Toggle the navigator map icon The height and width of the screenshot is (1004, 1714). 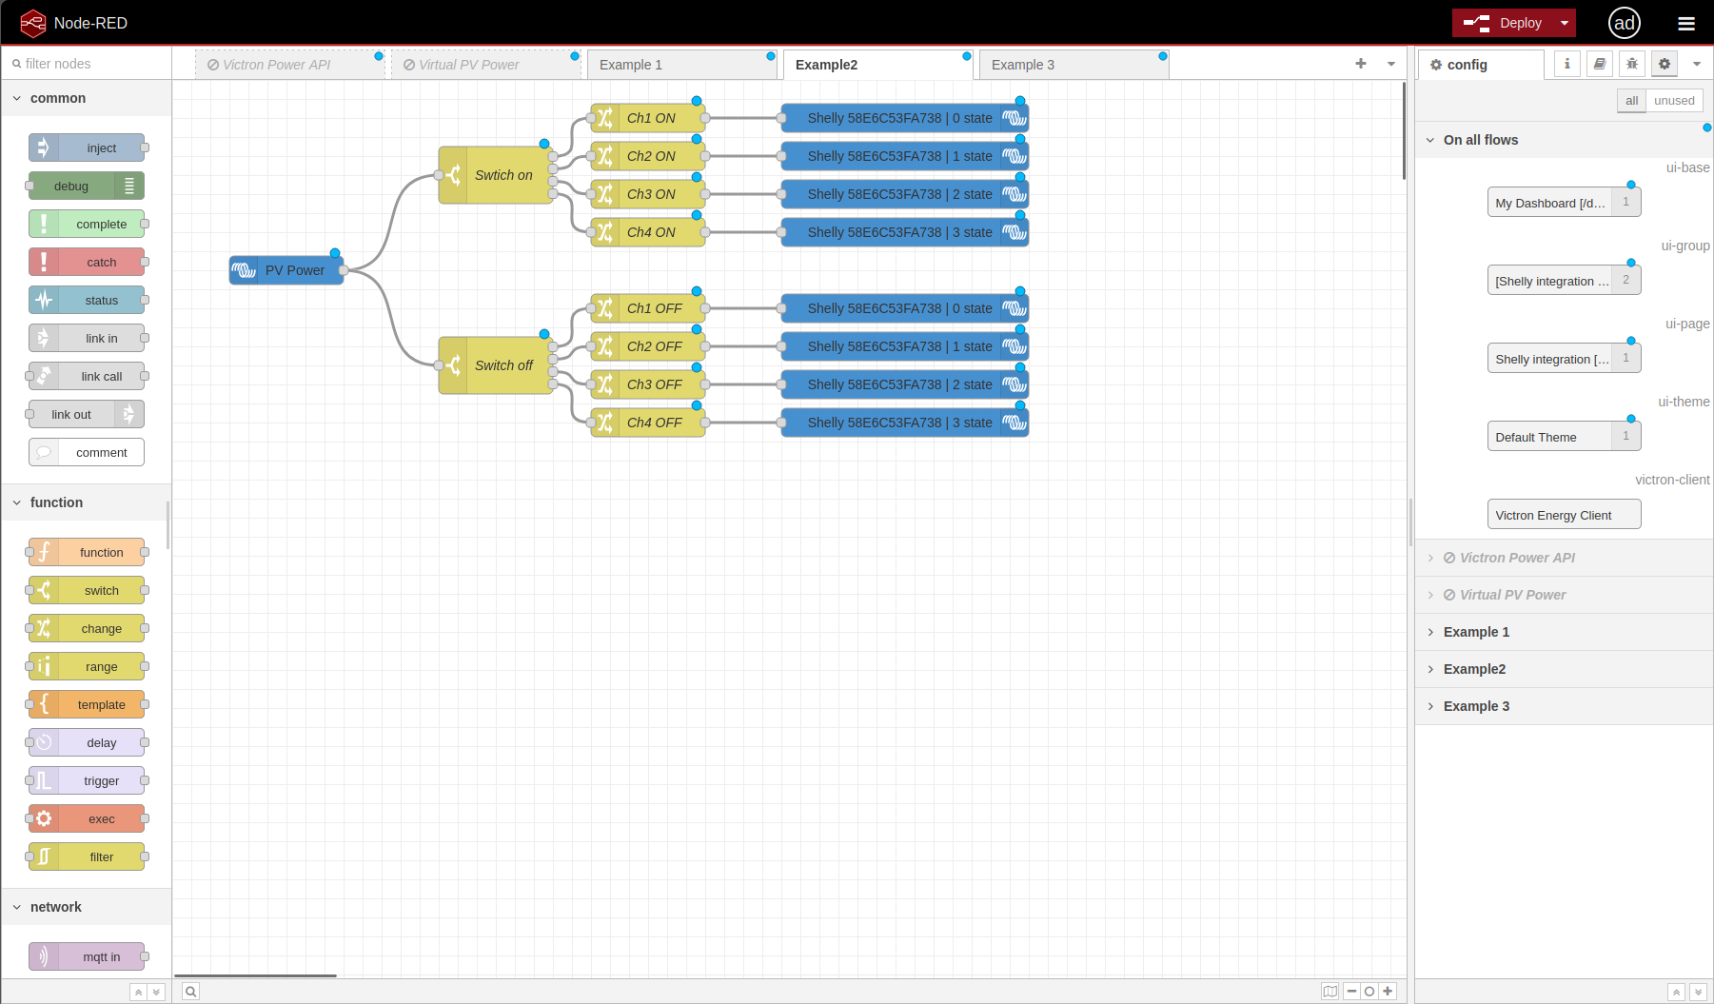(x=1330, y=992)
